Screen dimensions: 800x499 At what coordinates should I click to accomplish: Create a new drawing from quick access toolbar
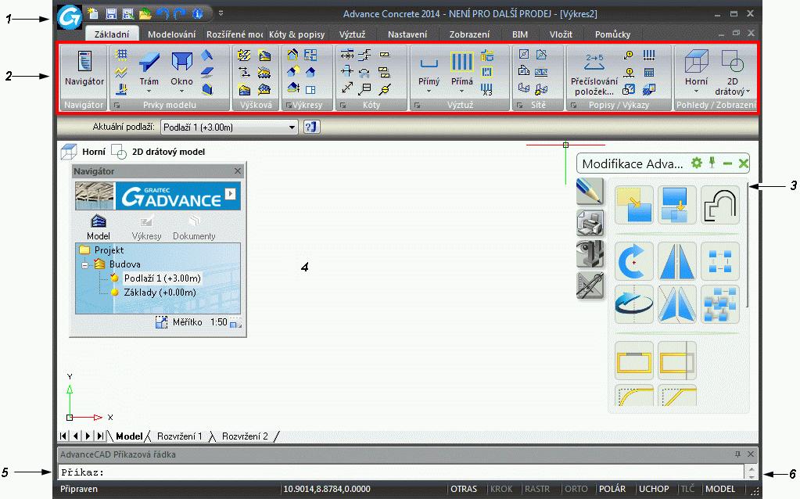pyautogui.click(x=93, y=13)
